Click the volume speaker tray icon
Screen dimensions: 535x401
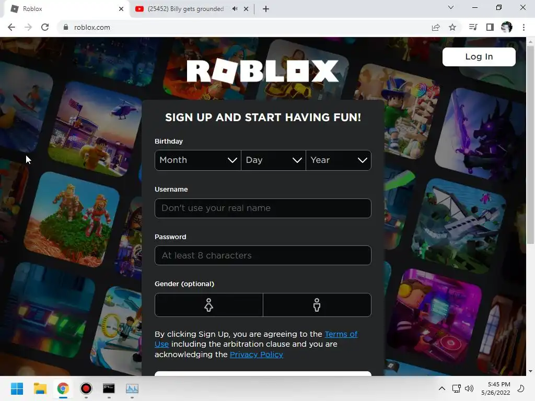pyautogui.click(x=469, y=388)
